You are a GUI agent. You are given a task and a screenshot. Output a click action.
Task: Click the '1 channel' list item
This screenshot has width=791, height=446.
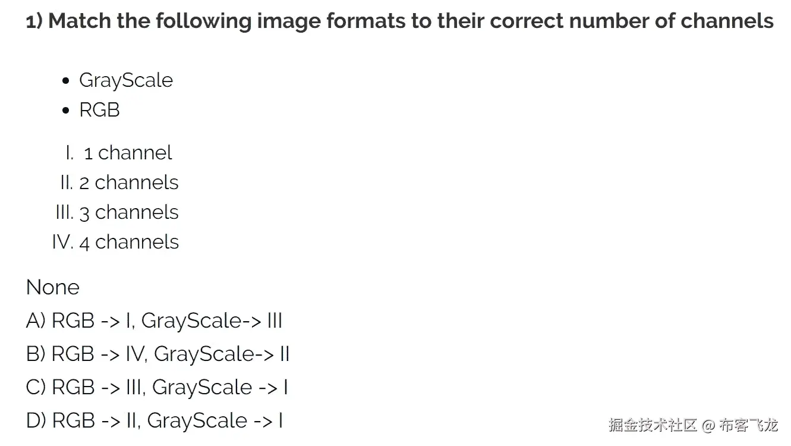tap(128, 153)
